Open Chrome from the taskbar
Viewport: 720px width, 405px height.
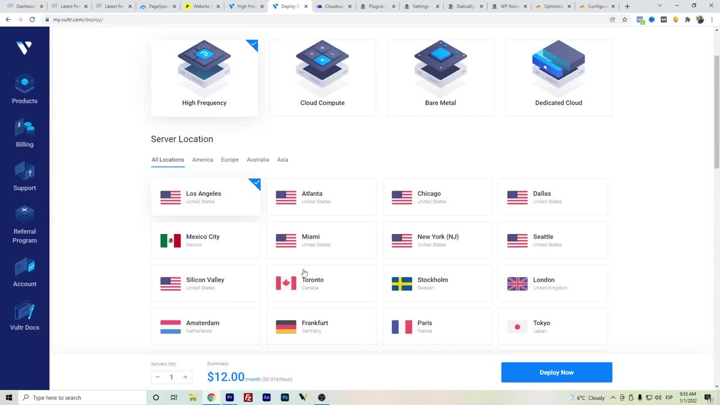tap(211, 398)
